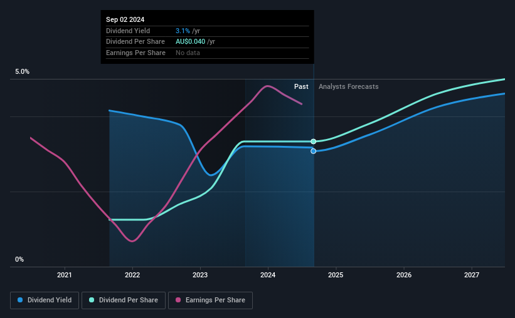Screen dimensions: 515x318
Task: Click the blue Dividend Yield legend dot
Action: click(20, 300)
